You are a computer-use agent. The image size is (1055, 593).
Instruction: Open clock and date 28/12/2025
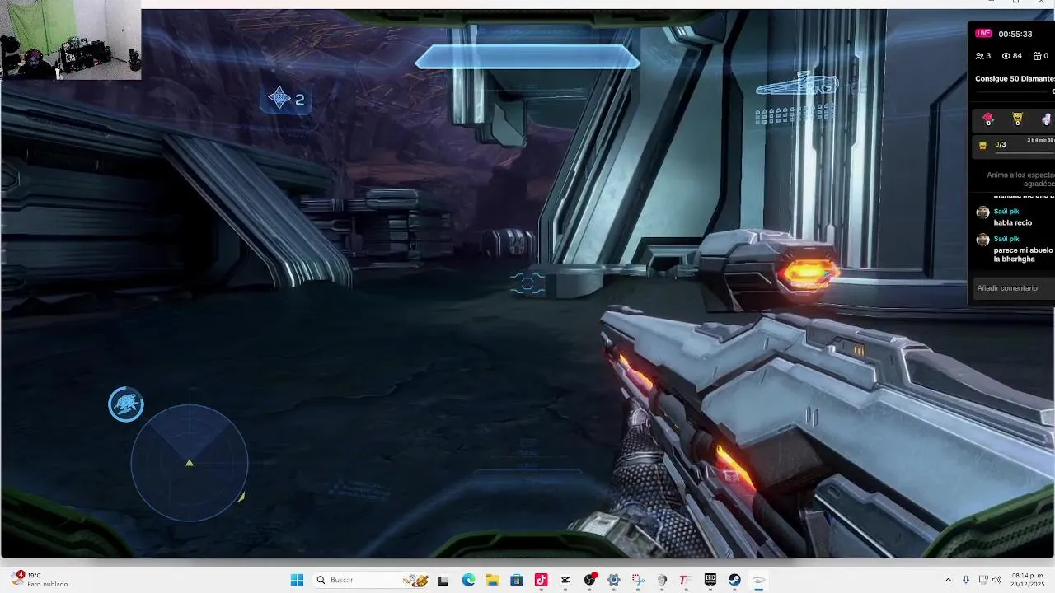1028,580
